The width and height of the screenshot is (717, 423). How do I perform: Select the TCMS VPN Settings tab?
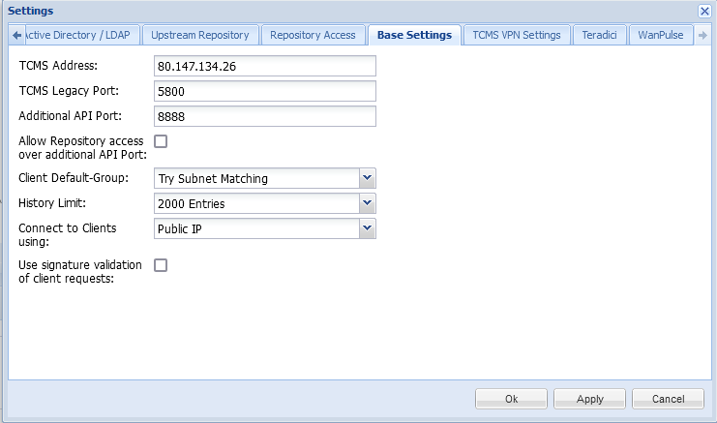(x=516, y=35)
